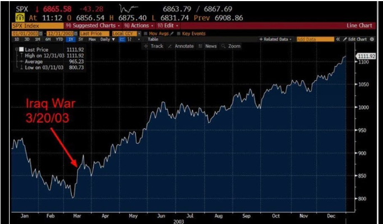Image resolution: width=383 pixels, height=224 pixels.
Task: Open the start date calendar picker
Action: tap(40, 34)
